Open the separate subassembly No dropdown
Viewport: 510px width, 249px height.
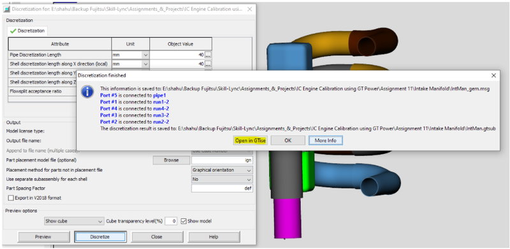222,179
